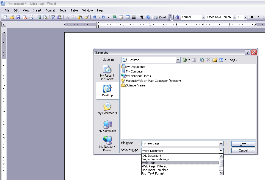Click the Copy toolbar icon
The width and height of the screenshot is (265, 180).
pyautogui.click(x=74, y=17)
